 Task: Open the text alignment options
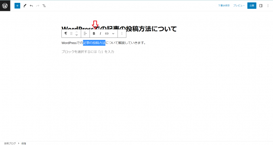coord(85,33)
